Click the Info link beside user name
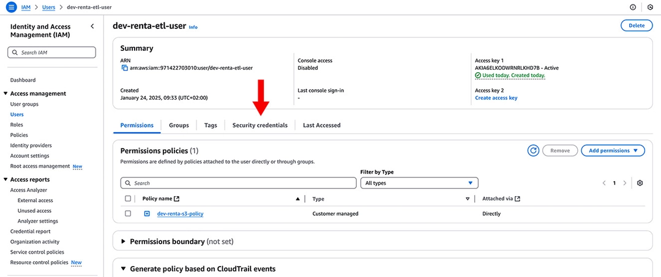The image size is (661, 277). (193, 27)
